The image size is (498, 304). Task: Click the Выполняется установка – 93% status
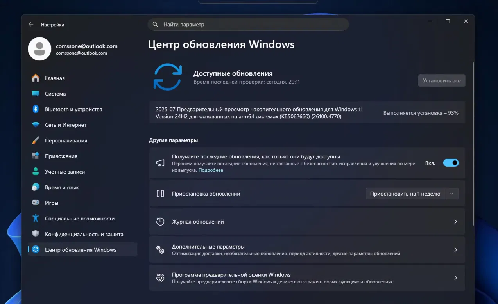[421, 113]
